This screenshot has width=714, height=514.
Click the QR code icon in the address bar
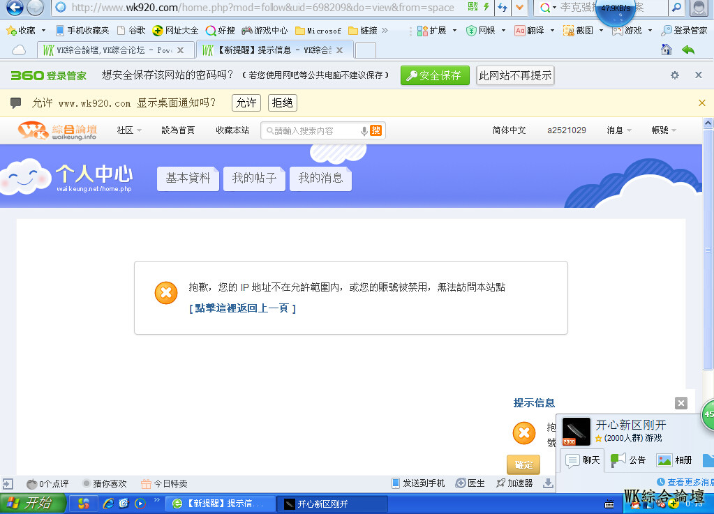click(x=473, y=6)
